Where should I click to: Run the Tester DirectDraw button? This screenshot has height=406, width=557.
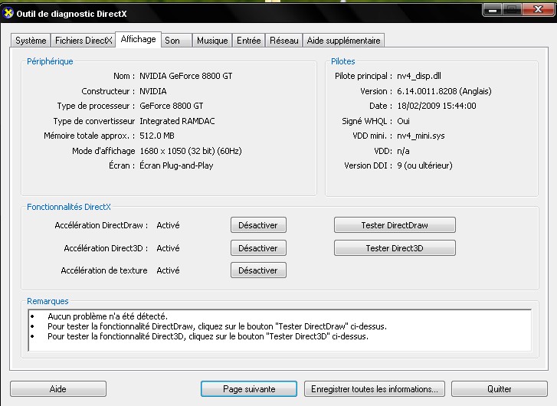[x=395, y=225]
